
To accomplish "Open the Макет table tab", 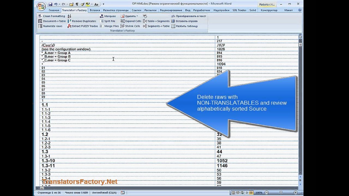I will 288,10.
